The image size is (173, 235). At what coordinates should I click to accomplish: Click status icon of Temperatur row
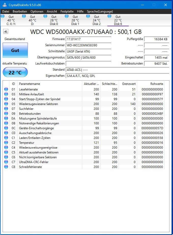6,143
